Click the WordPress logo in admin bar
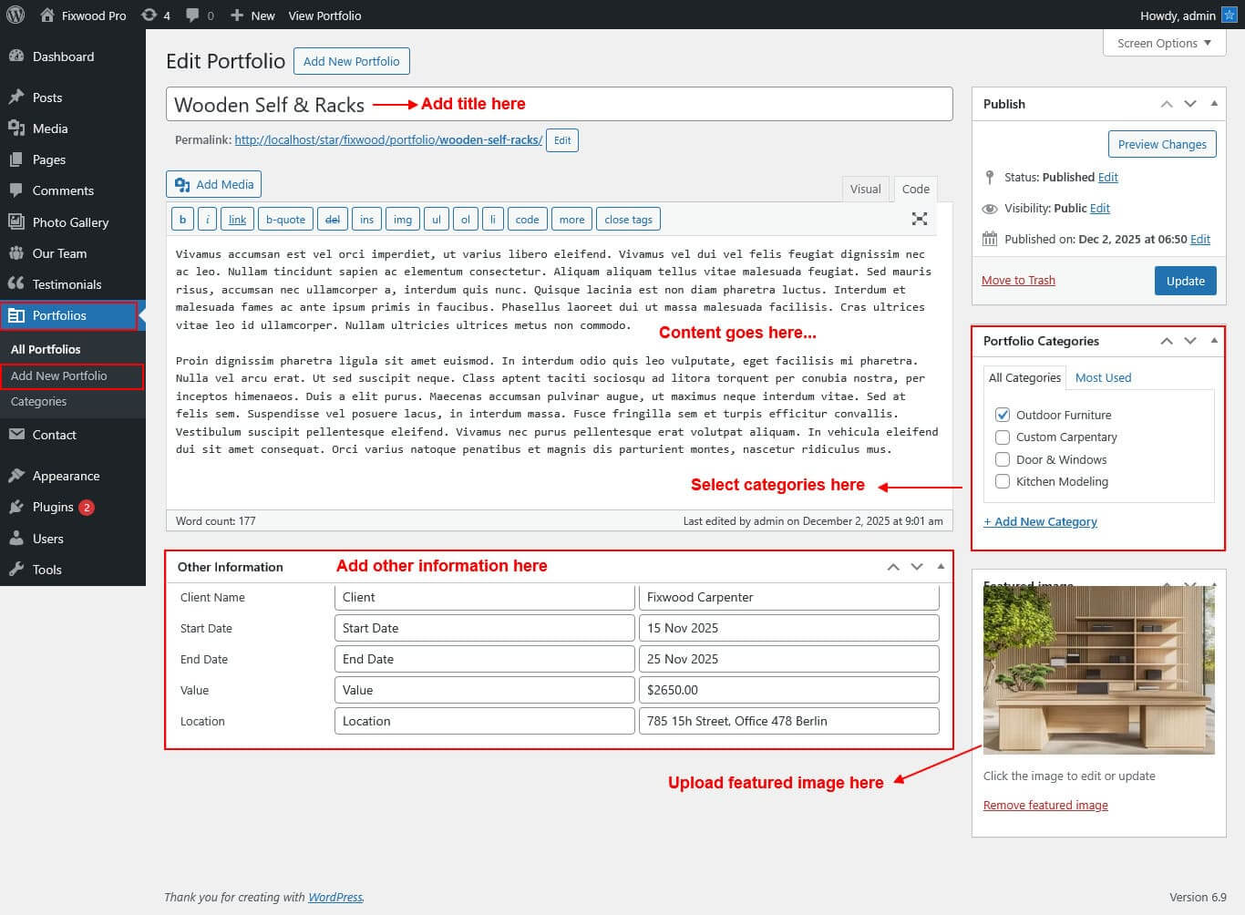Image resolution: width=1245 pixels, height=915 pixels. [x=15, y=15]
